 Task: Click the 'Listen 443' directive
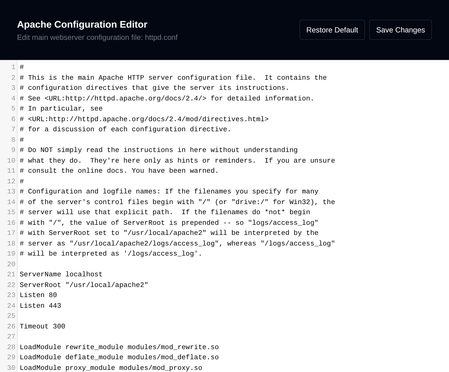40,306
